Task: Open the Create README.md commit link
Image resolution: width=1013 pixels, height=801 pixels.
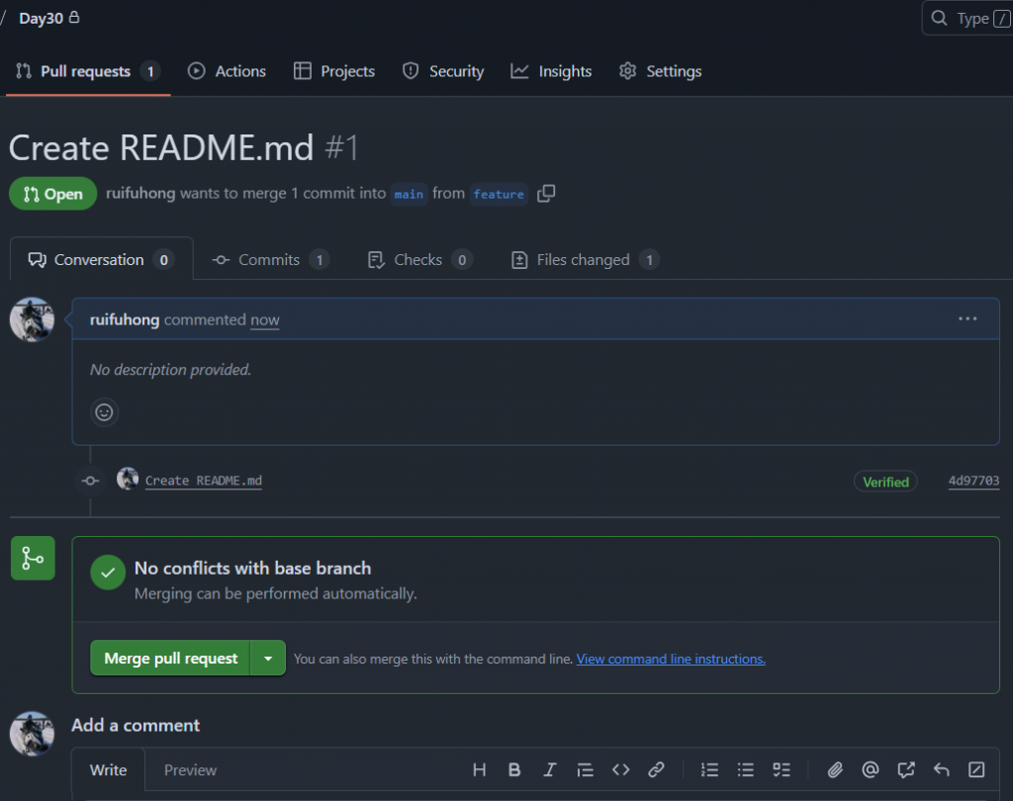Action: point(204,481)
